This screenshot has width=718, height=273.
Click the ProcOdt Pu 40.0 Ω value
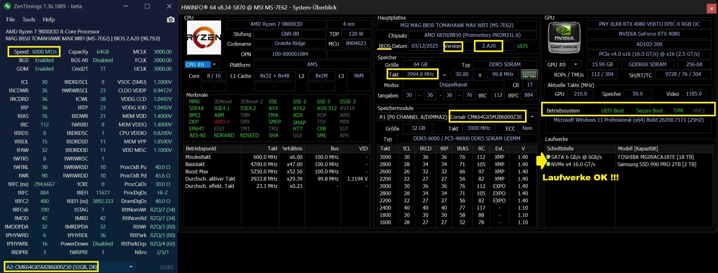(x=162, y=167)
